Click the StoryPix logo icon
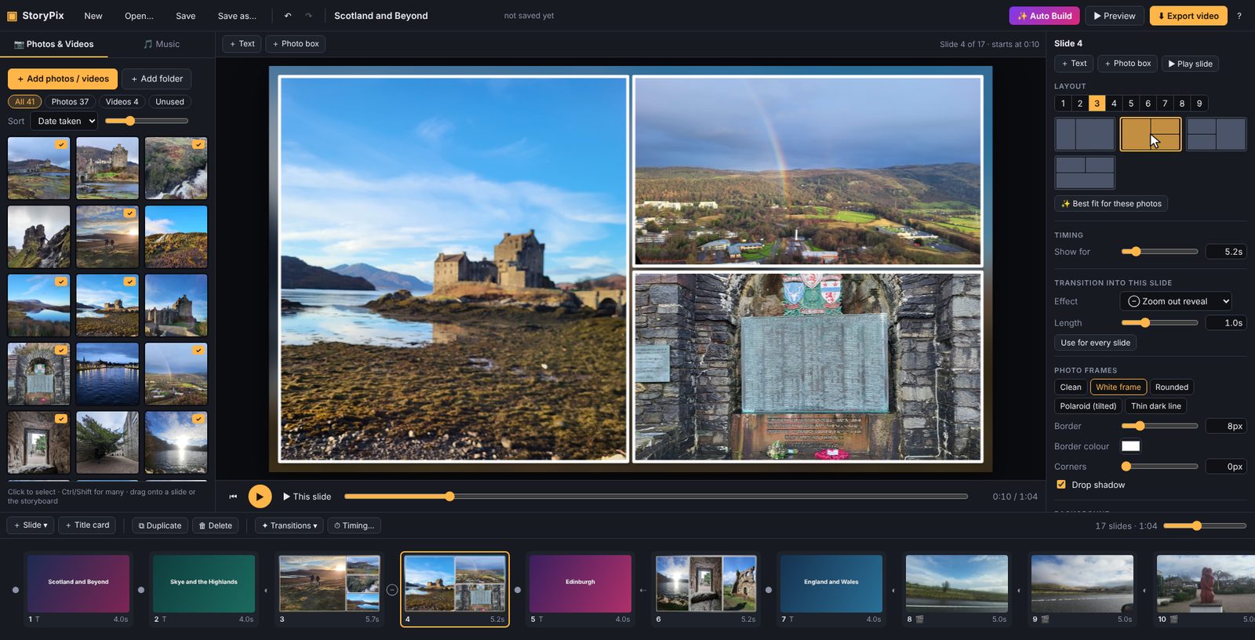This screenshot has width=1255, height=640. 12,16
